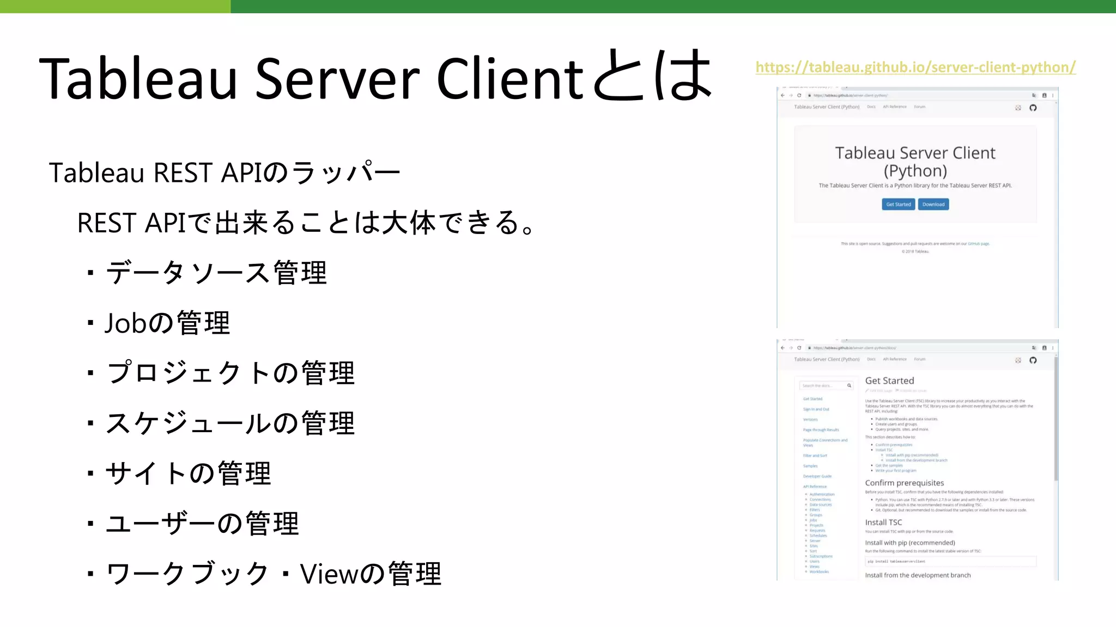Screen dimensions: 1116x627
Task: Open 'Workbooks' under API Reference sidebar
Action: point(819,571)
